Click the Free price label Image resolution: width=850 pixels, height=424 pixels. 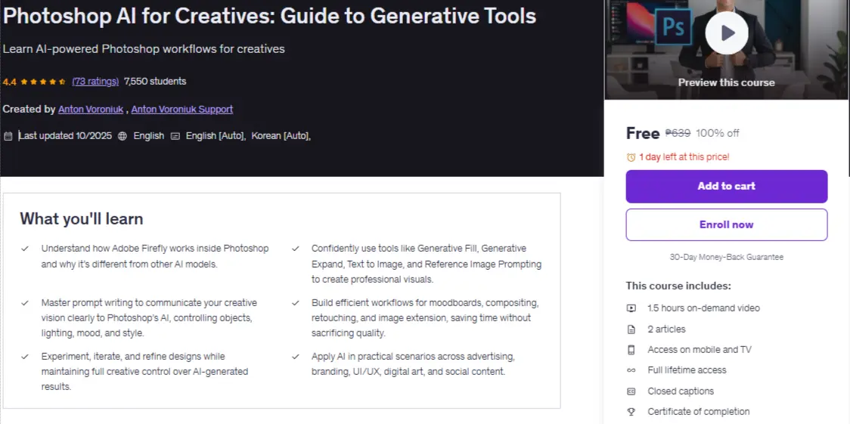[x=642, y=133]
